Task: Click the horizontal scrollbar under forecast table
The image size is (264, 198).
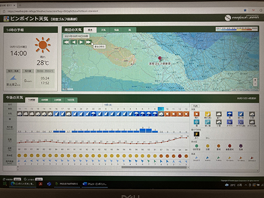Action: (x=154, y=167)
